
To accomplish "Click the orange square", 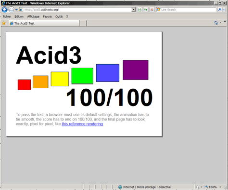I will tap(40, 82).
